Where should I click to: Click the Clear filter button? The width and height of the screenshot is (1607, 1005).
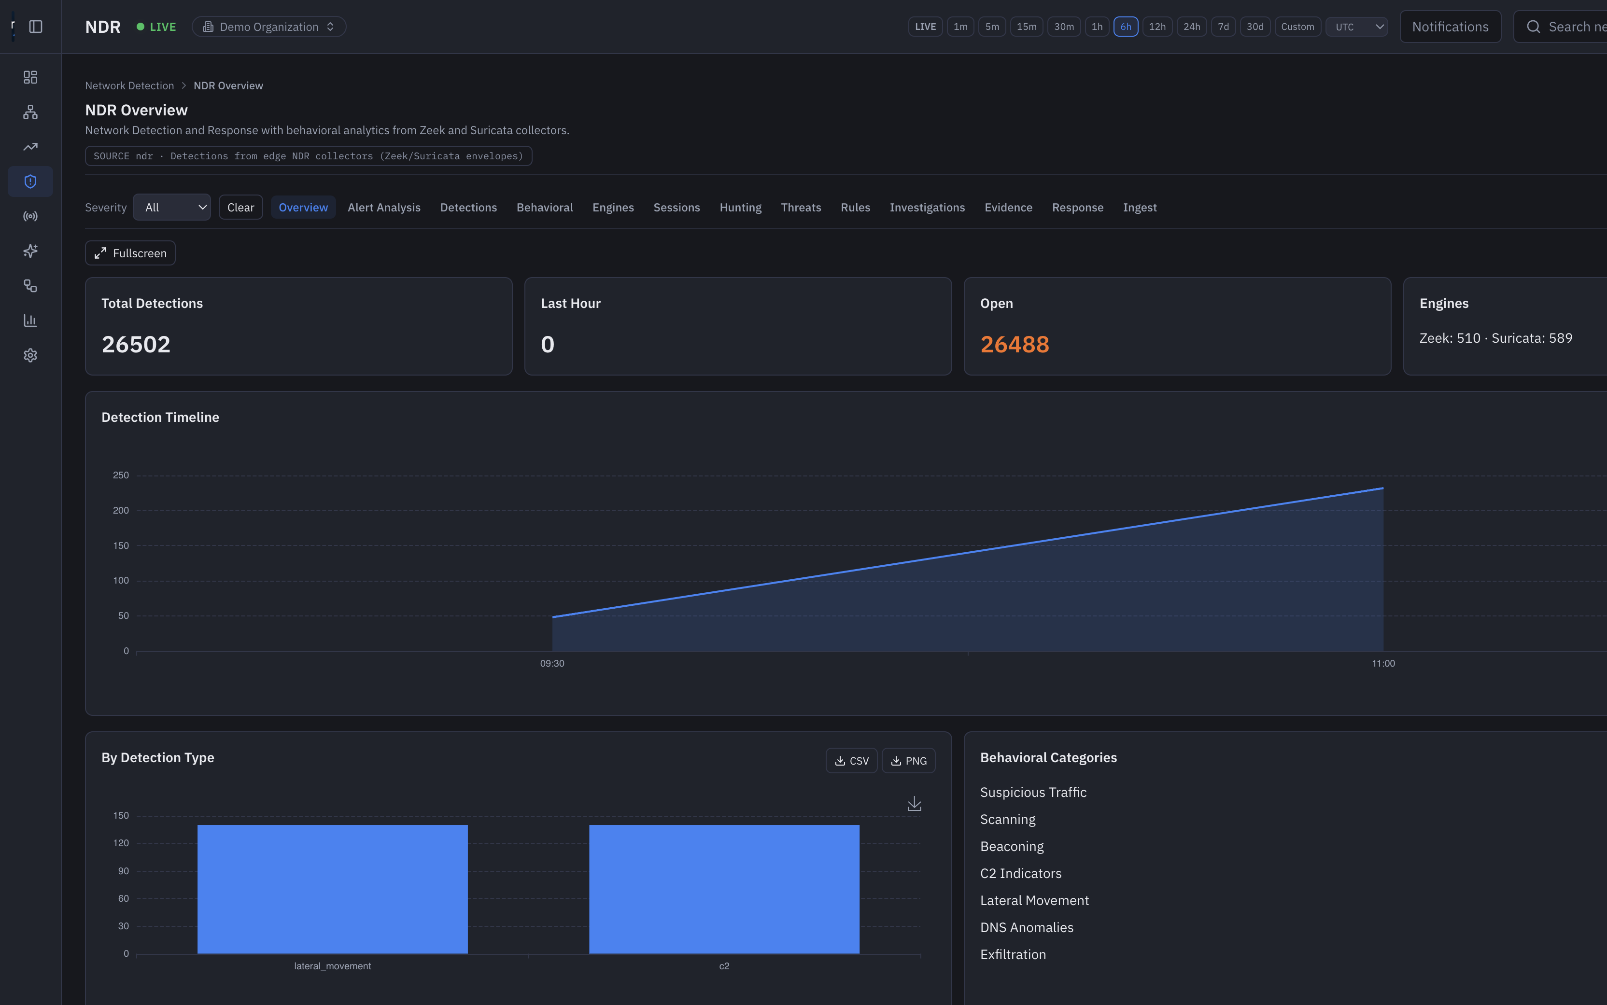click(x=240, y=208)
